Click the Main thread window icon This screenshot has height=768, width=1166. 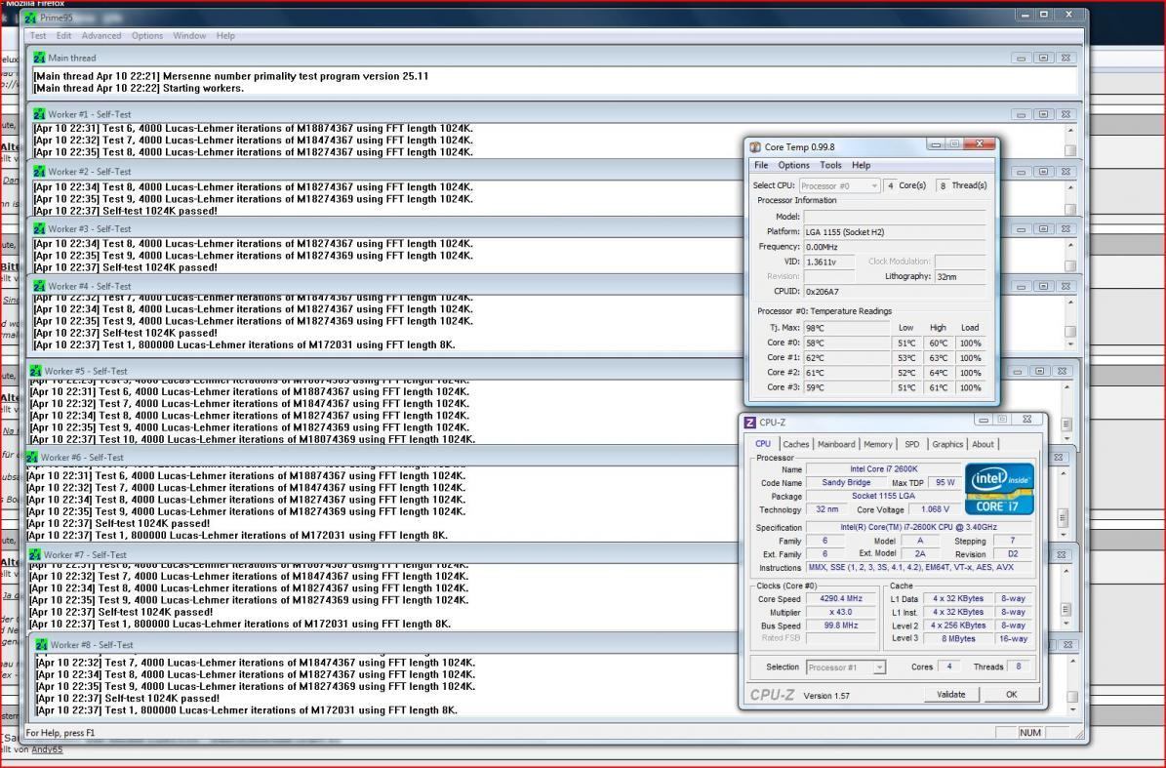tap(39, 58)
